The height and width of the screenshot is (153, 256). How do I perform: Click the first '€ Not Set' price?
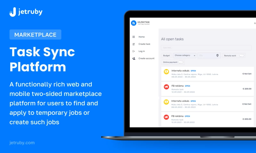pyautogui.click(x=247, y=74)
